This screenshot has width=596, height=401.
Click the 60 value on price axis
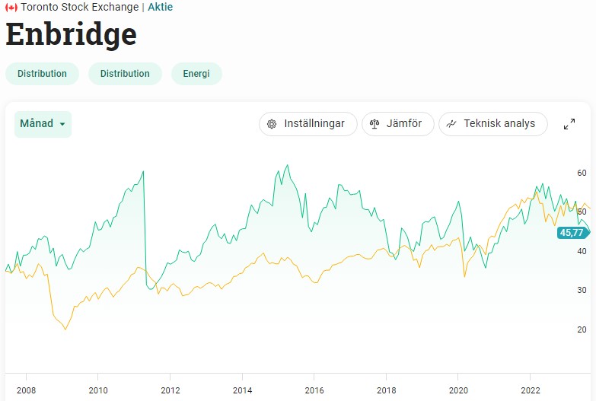point(582,173)
